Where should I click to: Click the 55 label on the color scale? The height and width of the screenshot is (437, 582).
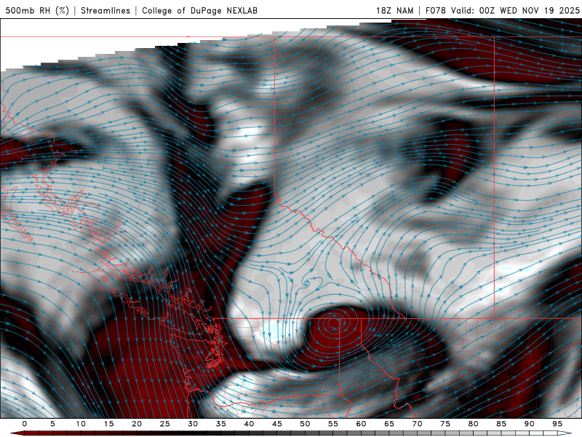click(333, 424)
